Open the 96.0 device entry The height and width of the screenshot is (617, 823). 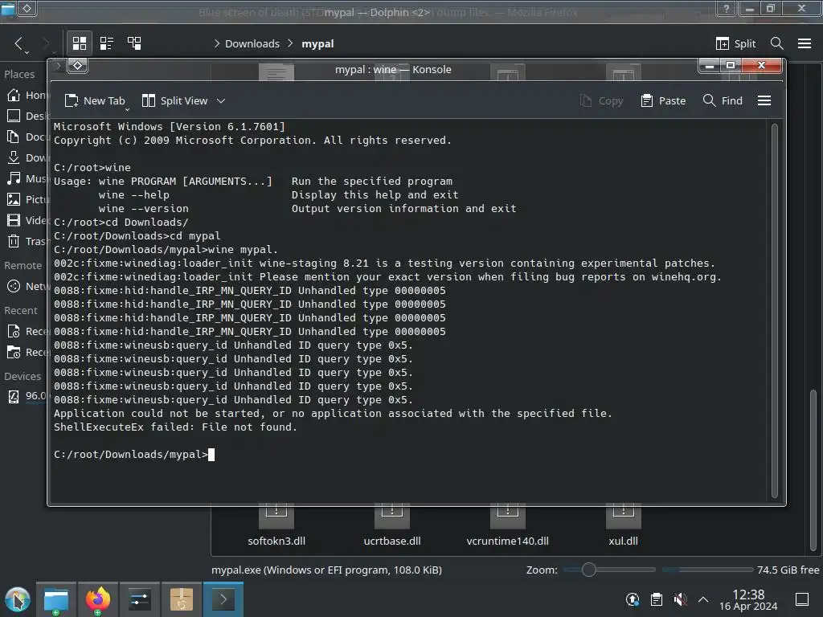click(27, 396)
